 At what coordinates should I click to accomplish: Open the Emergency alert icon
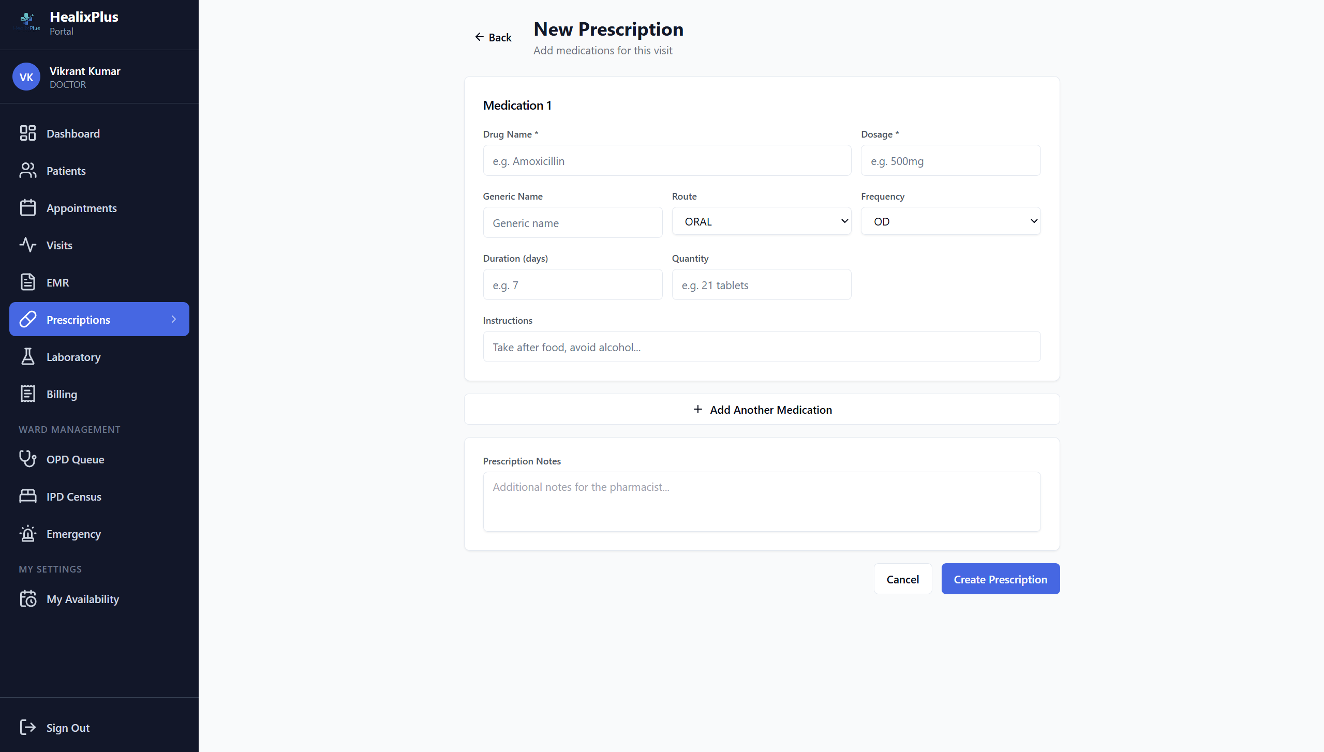[28, 534]
